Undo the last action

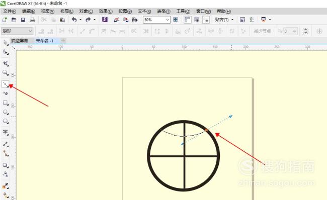[x=74, y=20]
